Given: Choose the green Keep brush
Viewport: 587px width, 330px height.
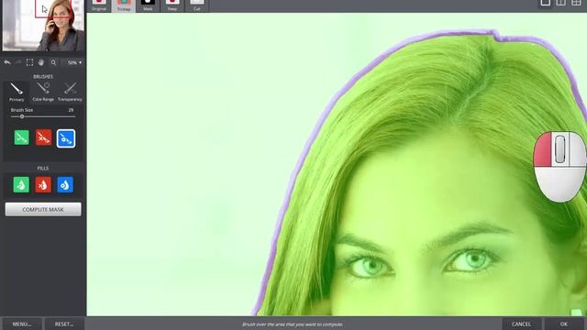Looking at the screenshot, I should pyautogui.click(x=21, y=137).
